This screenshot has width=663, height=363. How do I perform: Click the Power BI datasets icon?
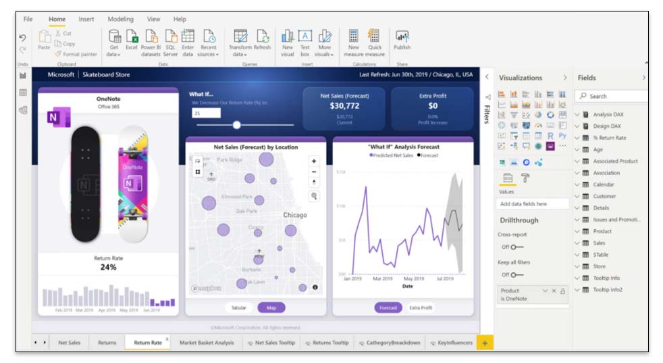151,37
